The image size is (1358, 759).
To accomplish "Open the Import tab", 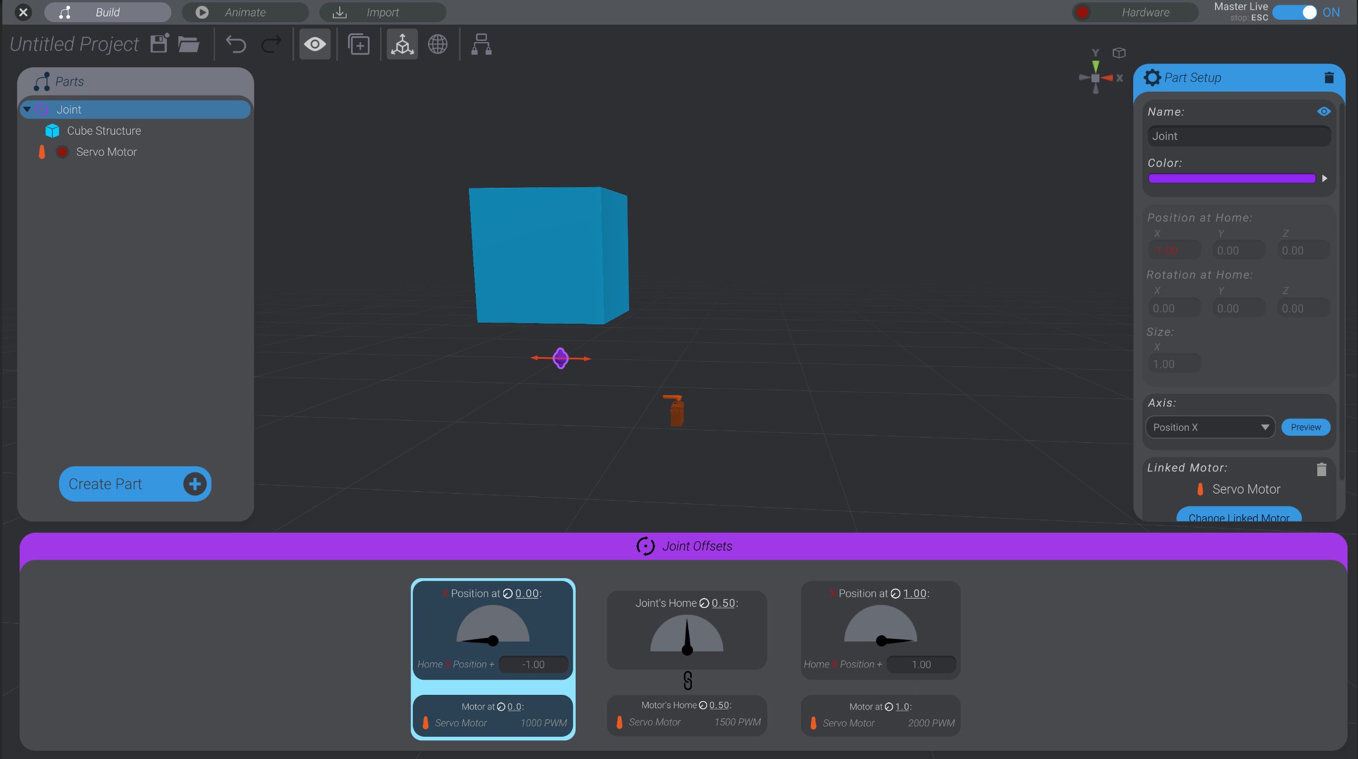I will (382, 12).
